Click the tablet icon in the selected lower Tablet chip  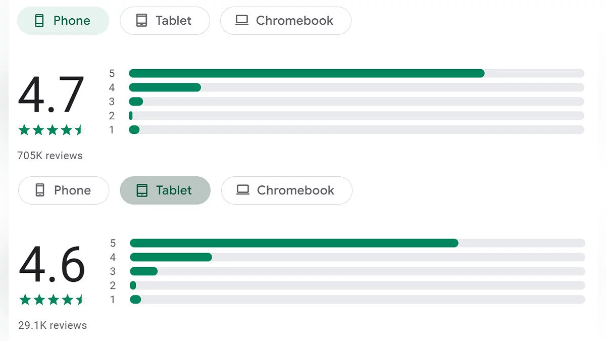pyautogui.click(x=142, y=190)
